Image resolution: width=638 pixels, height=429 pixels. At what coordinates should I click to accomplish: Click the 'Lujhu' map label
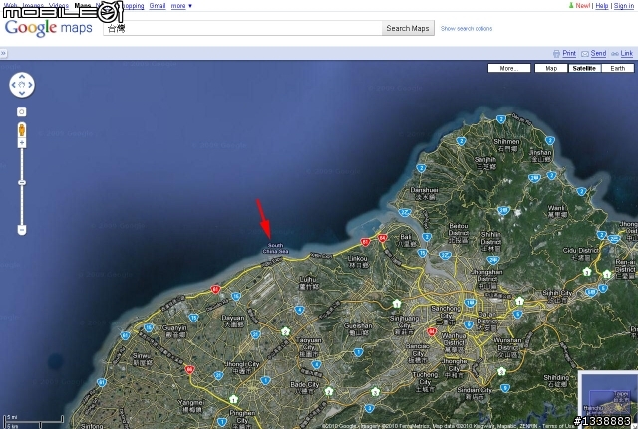click(308, 283)
